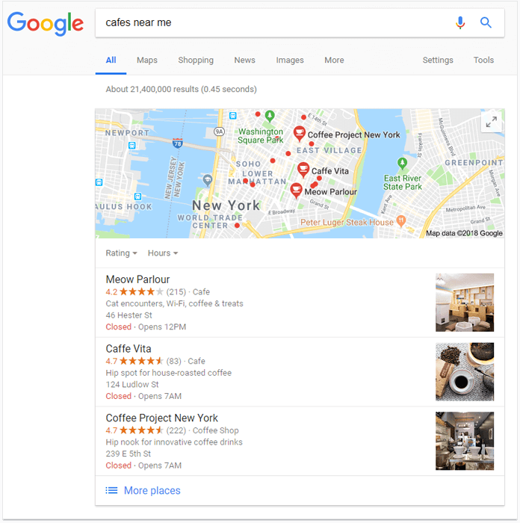Expand the map with the fullscreen arrows icon
The image size is (520, 523).
point(491,122)
